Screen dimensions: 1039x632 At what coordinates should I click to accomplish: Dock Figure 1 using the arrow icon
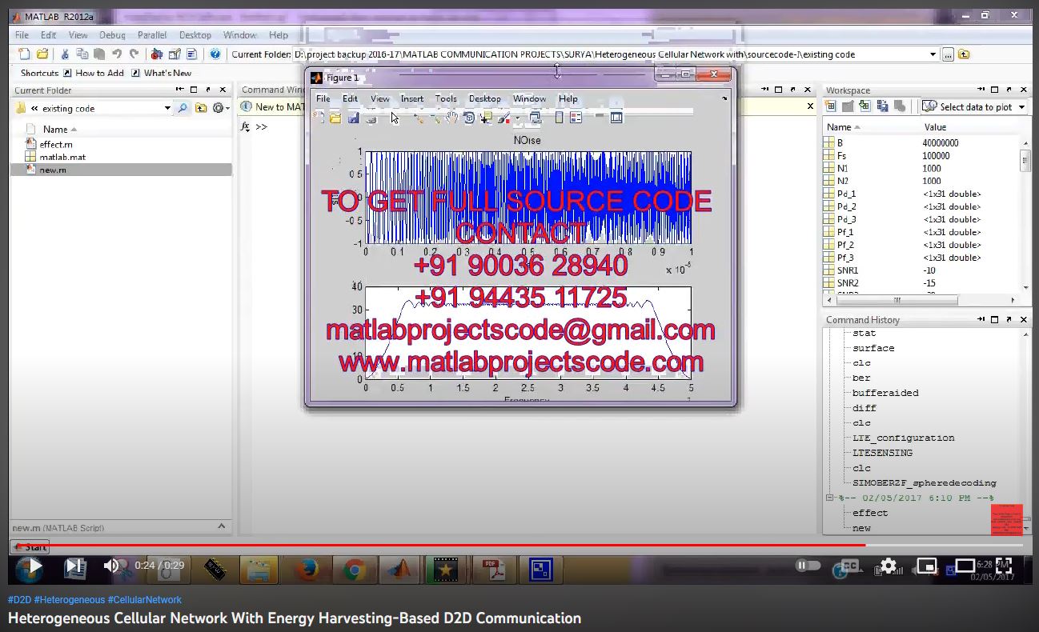point(725,99)
